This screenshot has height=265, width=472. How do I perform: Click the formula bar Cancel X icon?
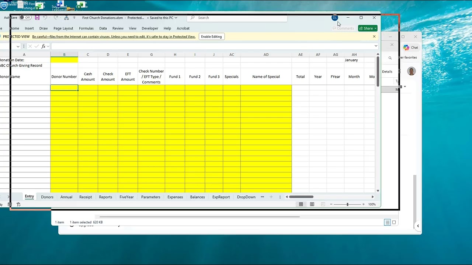(x=30, y=46)
